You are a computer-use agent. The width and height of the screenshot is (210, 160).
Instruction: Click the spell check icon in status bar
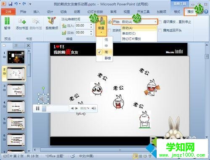[73, 156]
